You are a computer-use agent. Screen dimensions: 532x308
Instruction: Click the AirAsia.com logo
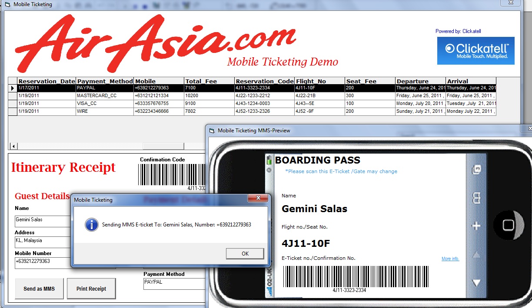coord(156,43)
